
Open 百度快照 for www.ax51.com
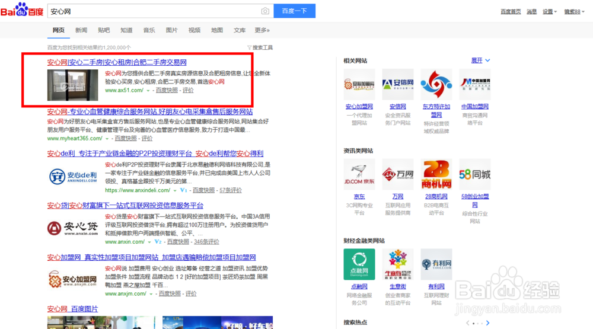click(x=167, y=90)
